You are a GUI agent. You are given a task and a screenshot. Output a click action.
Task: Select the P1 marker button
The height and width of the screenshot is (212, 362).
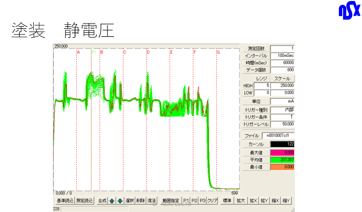click(x=186, y=201)
